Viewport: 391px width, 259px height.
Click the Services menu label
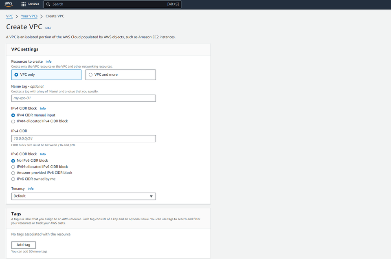click(33, 4)
